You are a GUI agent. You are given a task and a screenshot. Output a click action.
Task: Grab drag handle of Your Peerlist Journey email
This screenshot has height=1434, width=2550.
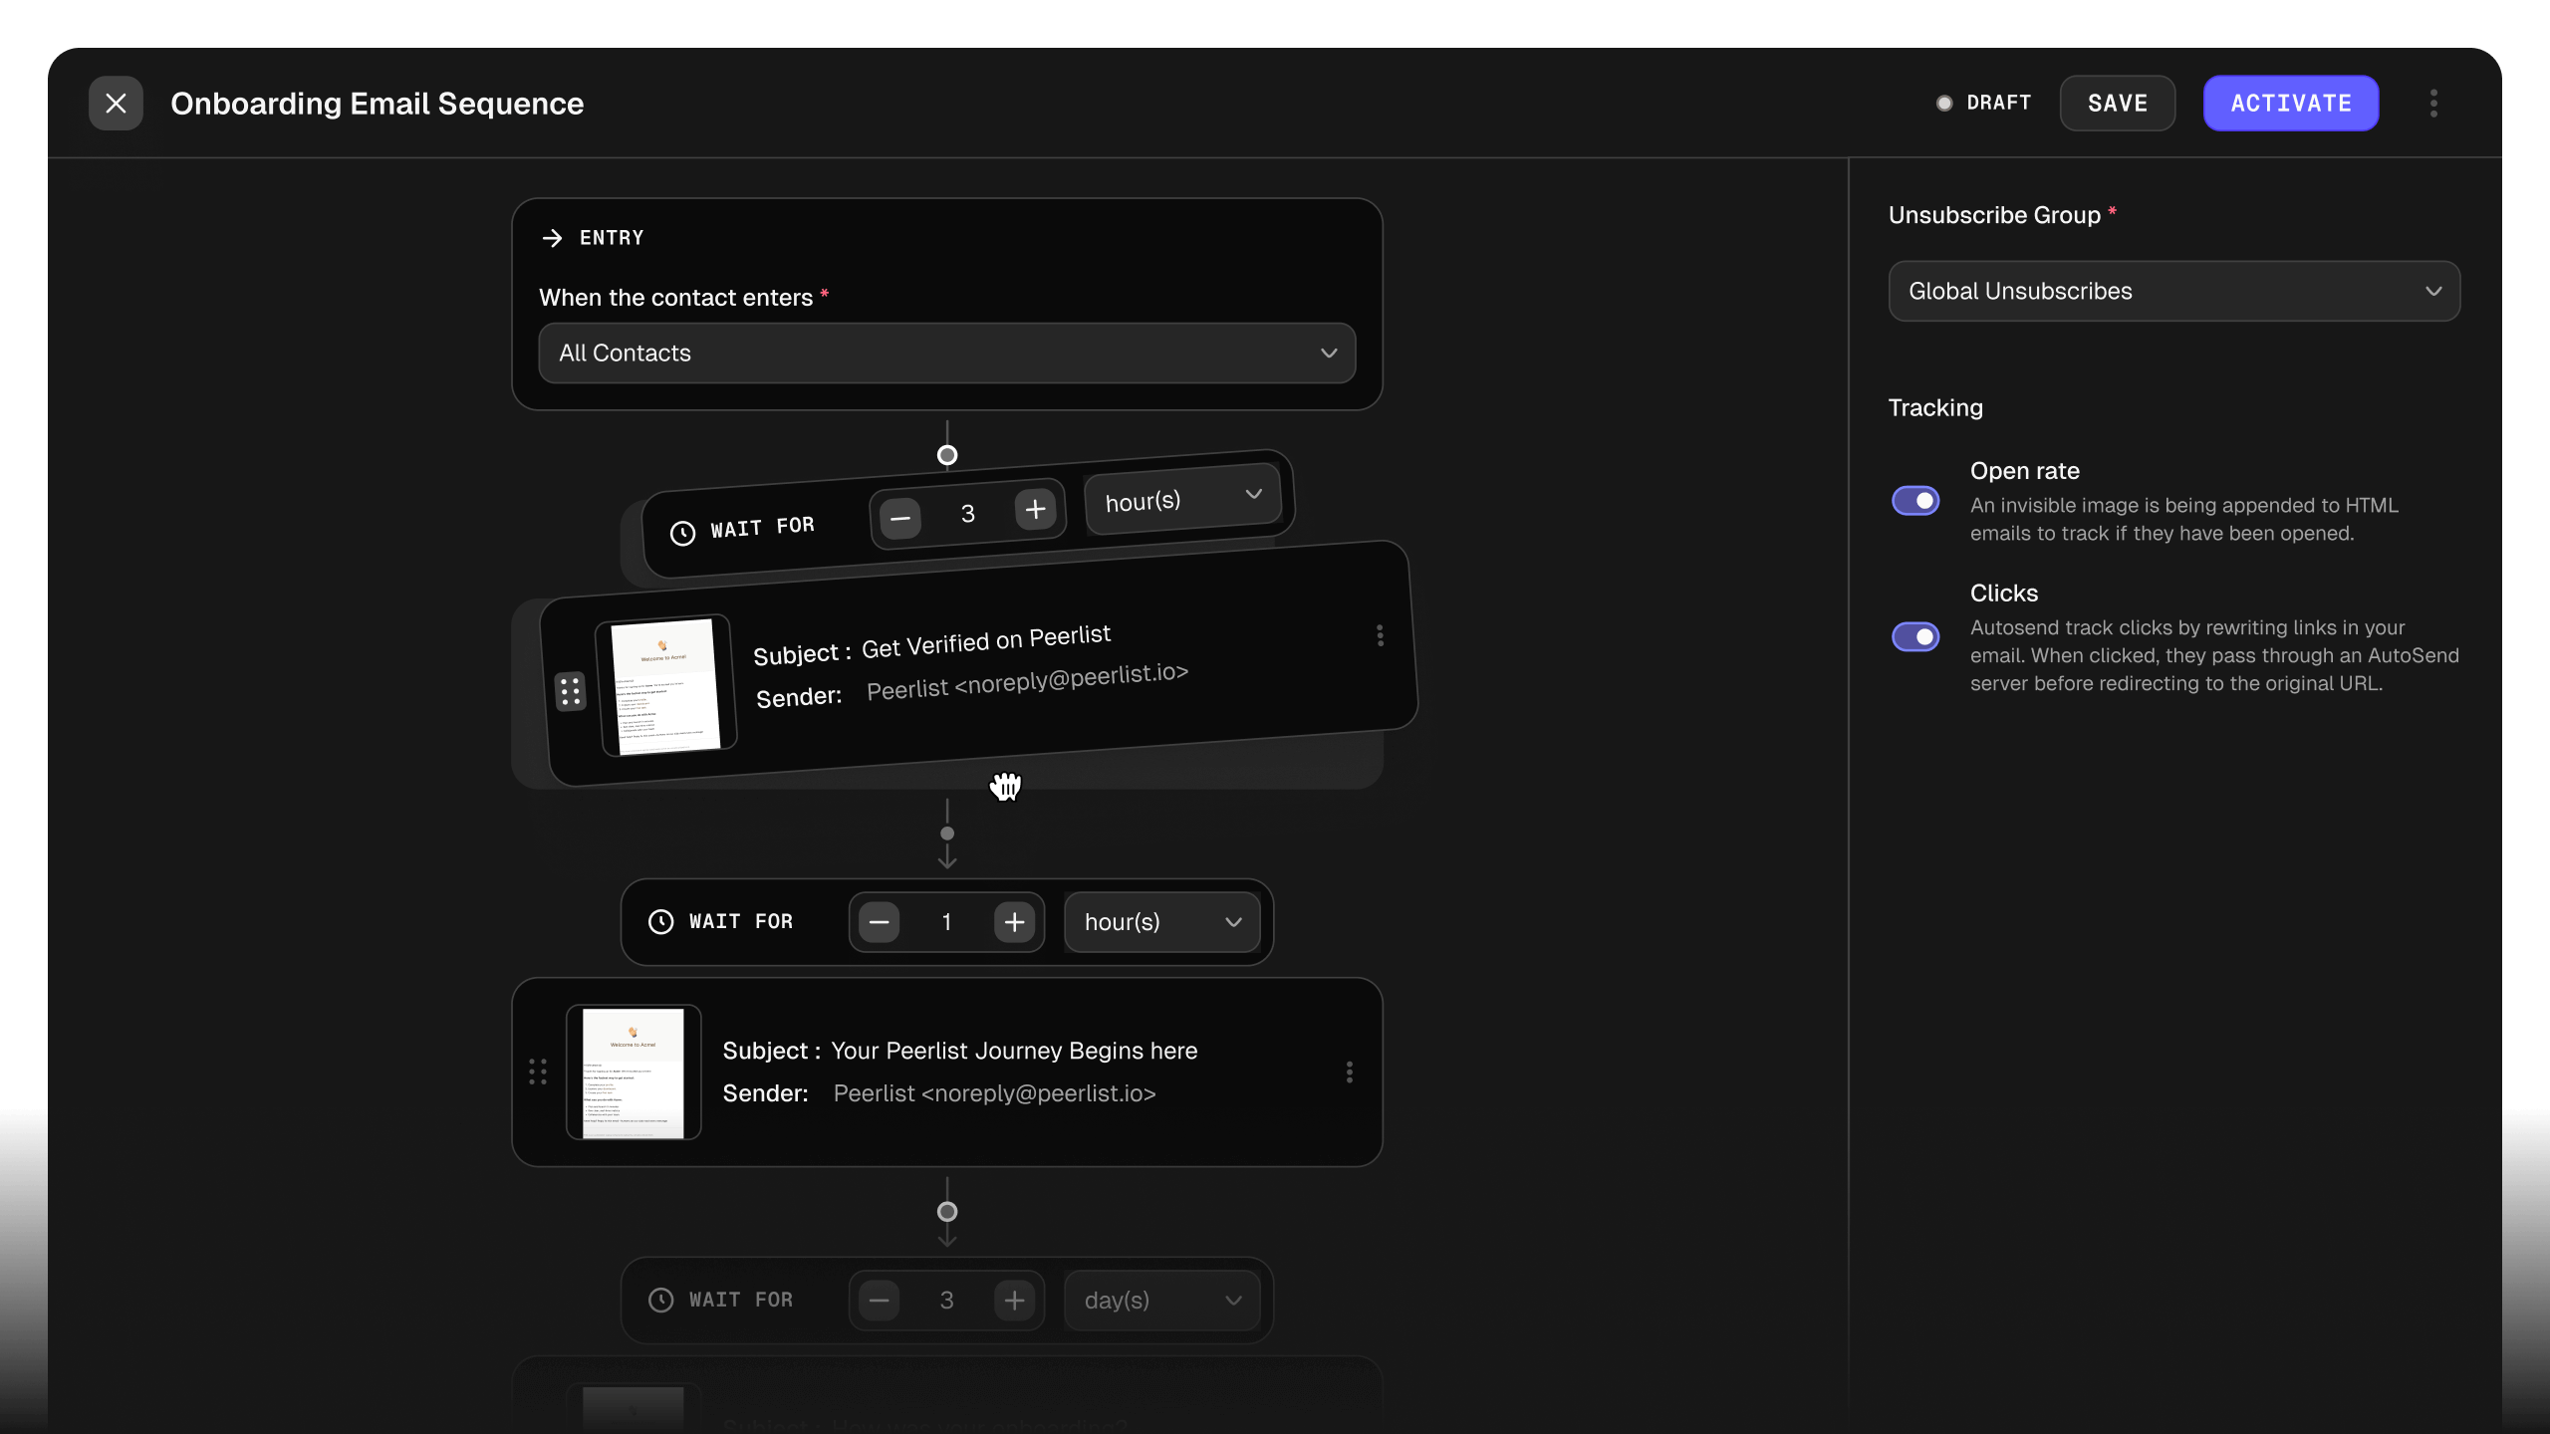538,1072
